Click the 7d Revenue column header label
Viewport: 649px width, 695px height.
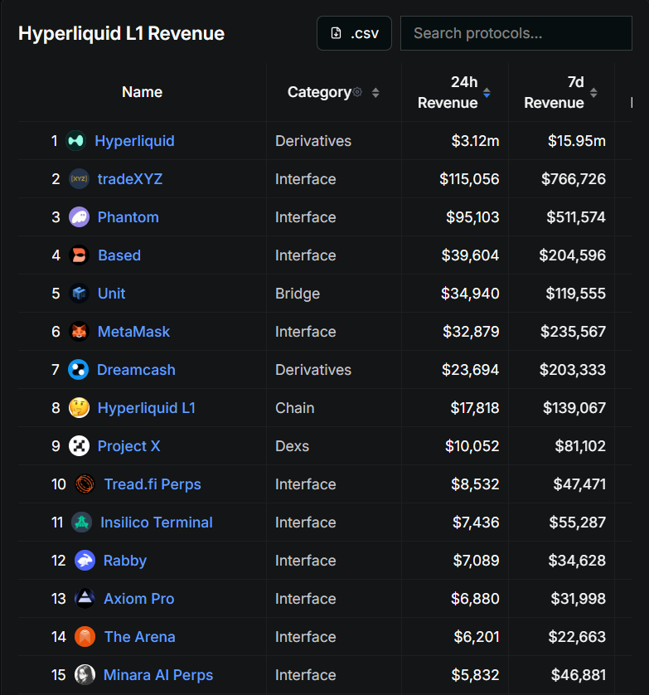click(554, 92)
